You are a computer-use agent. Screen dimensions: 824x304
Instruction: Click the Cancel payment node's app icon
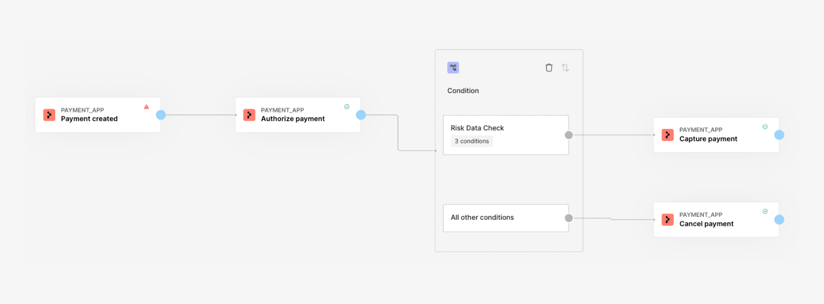click(667, 219)
